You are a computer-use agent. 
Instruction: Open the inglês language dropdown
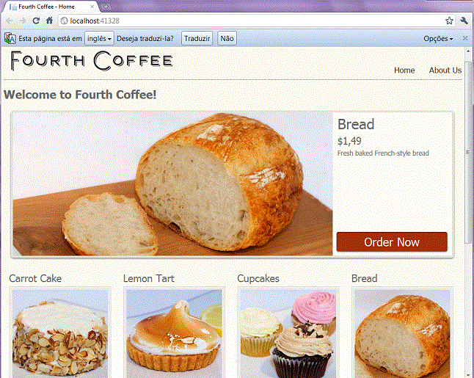(99, 38)
